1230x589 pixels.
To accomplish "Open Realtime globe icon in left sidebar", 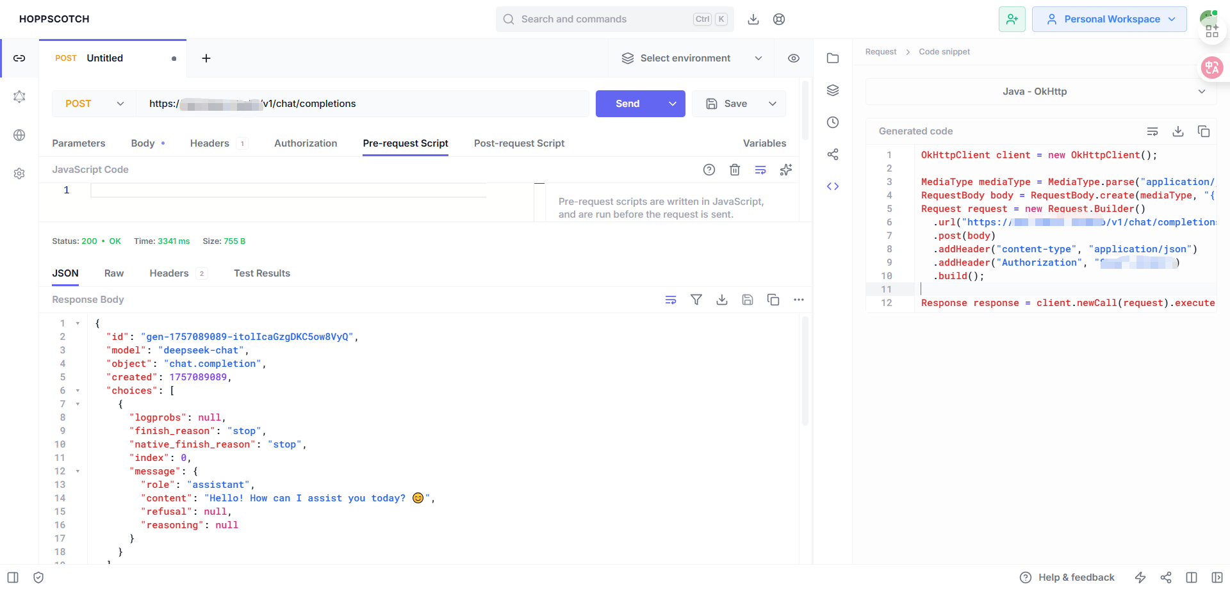I will click(x=19, y=135).
